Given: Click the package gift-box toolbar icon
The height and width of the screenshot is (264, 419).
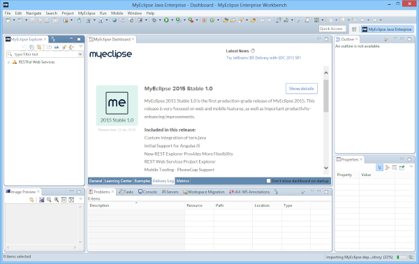Looking at the screenshot, I should [x=205, y=20].
